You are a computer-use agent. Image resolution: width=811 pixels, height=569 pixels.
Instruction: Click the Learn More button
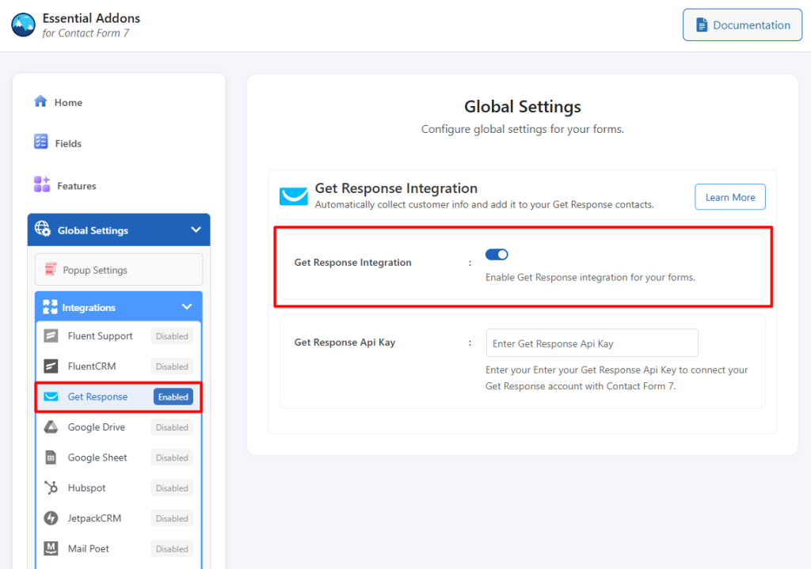(x=729, y=197)
